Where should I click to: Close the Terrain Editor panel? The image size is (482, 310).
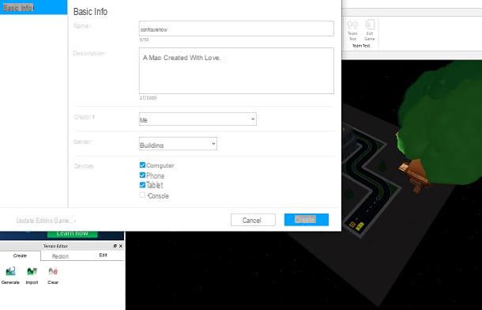tap(120, 246)
